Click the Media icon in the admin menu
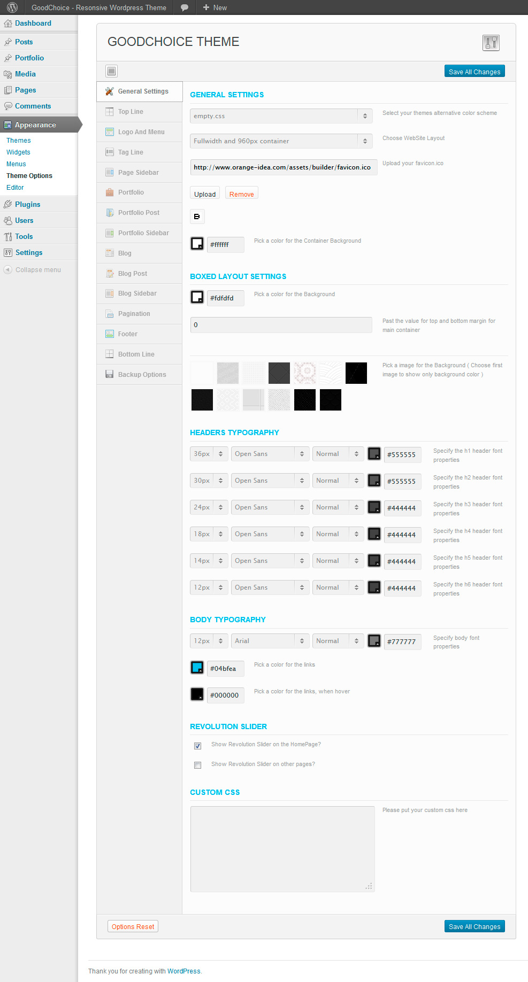The height and width of the screenshot is (982, 528). click(x=7, y=74)
